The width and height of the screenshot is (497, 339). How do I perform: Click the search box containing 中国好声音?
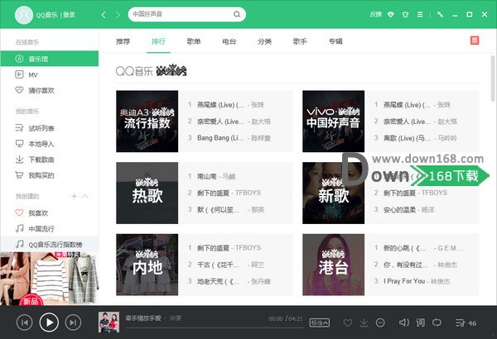coord(186,14)
